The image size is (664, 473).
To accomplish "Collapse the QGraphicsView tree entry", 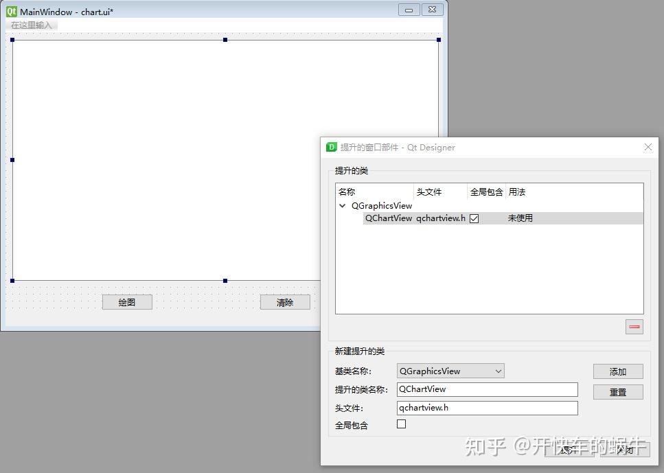I will pyautogui.click(x=341, y=205).
